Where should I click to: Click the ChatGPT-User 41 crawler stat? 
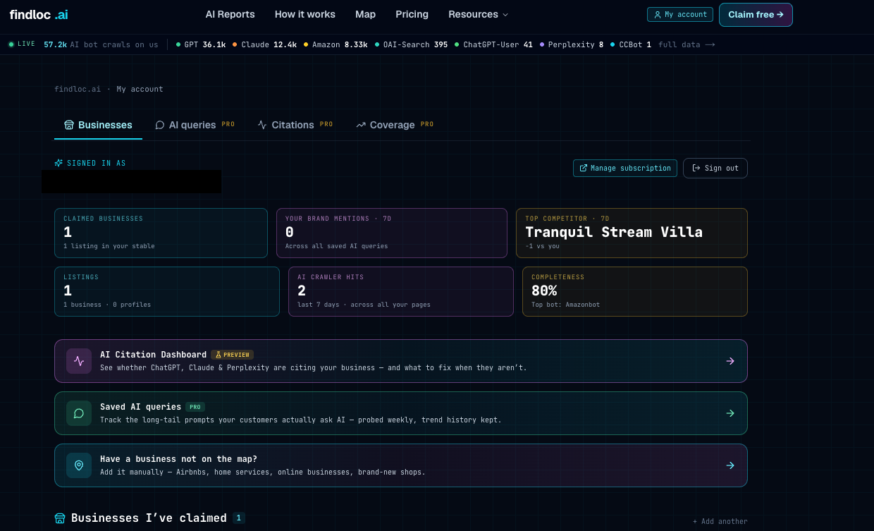[x=494, y=44]
